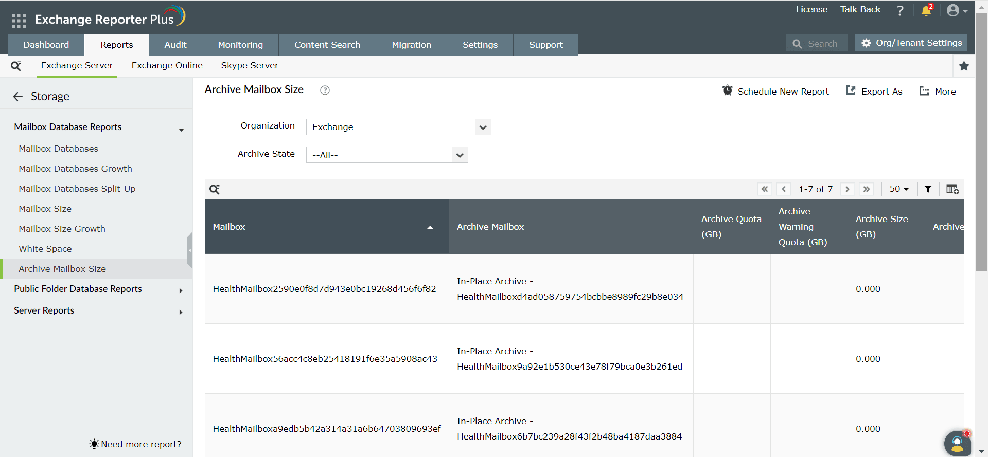Open the user account avatar menu
The height and width of the screenshot is (457, 988).
click(x=957, y=10)
